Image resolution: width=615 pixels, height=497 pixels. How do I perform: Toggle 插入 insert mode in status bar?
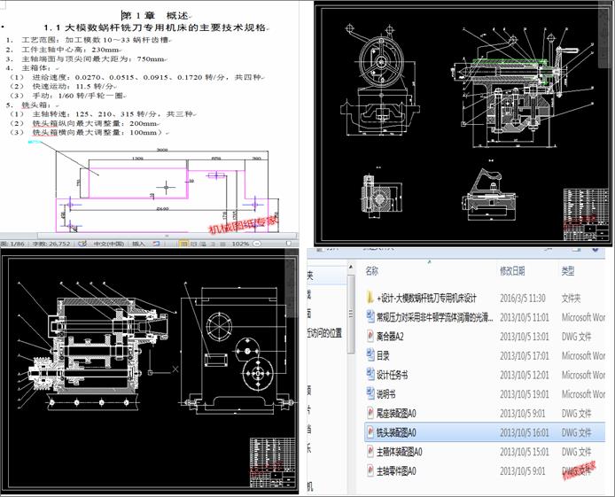(139, 243)
